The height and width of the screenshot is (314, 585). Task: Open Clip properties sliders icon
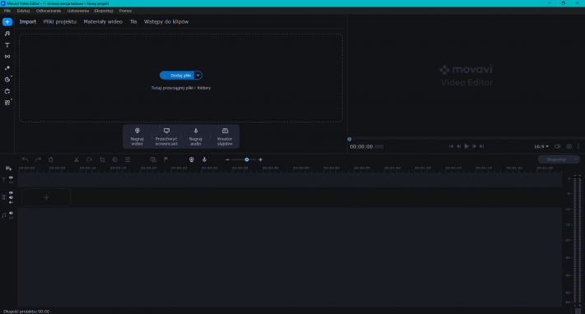[x=128, y=159]
